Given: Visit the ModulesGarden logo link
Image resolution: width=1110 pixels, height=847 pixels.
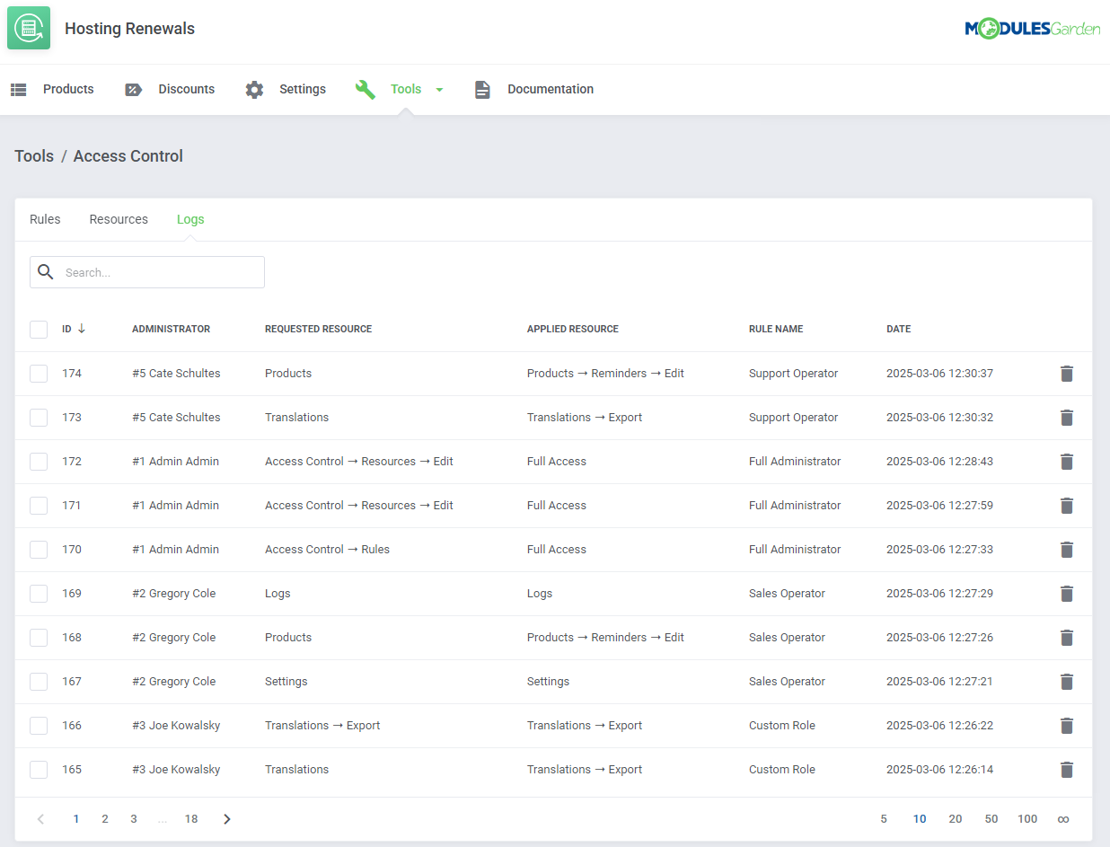Looking at the screenshot, I should 1033,28.
